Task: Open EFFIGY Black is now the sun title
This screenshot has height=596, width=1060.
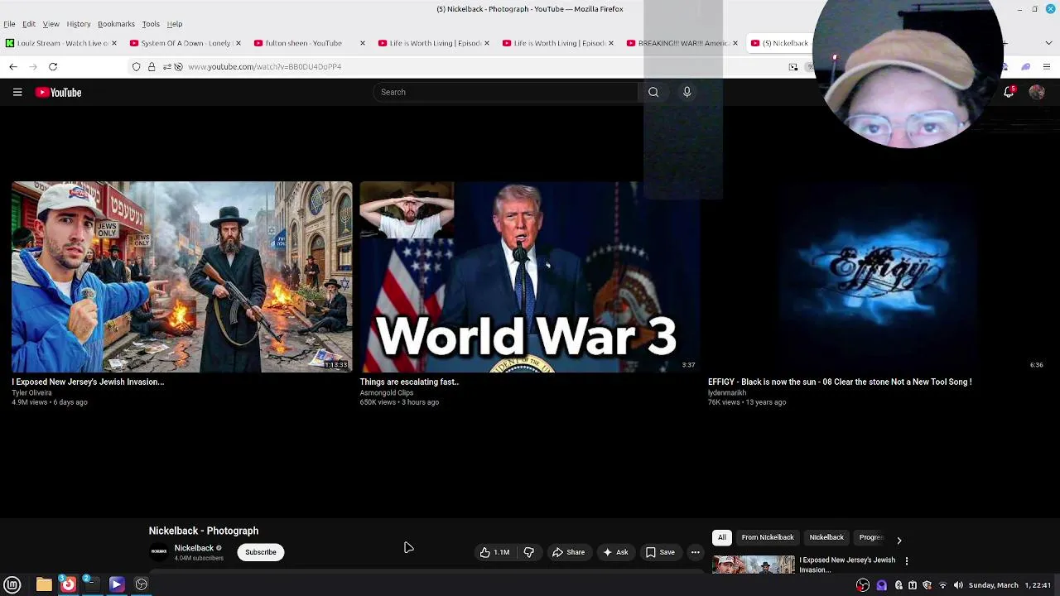Action: coord(840,382)
